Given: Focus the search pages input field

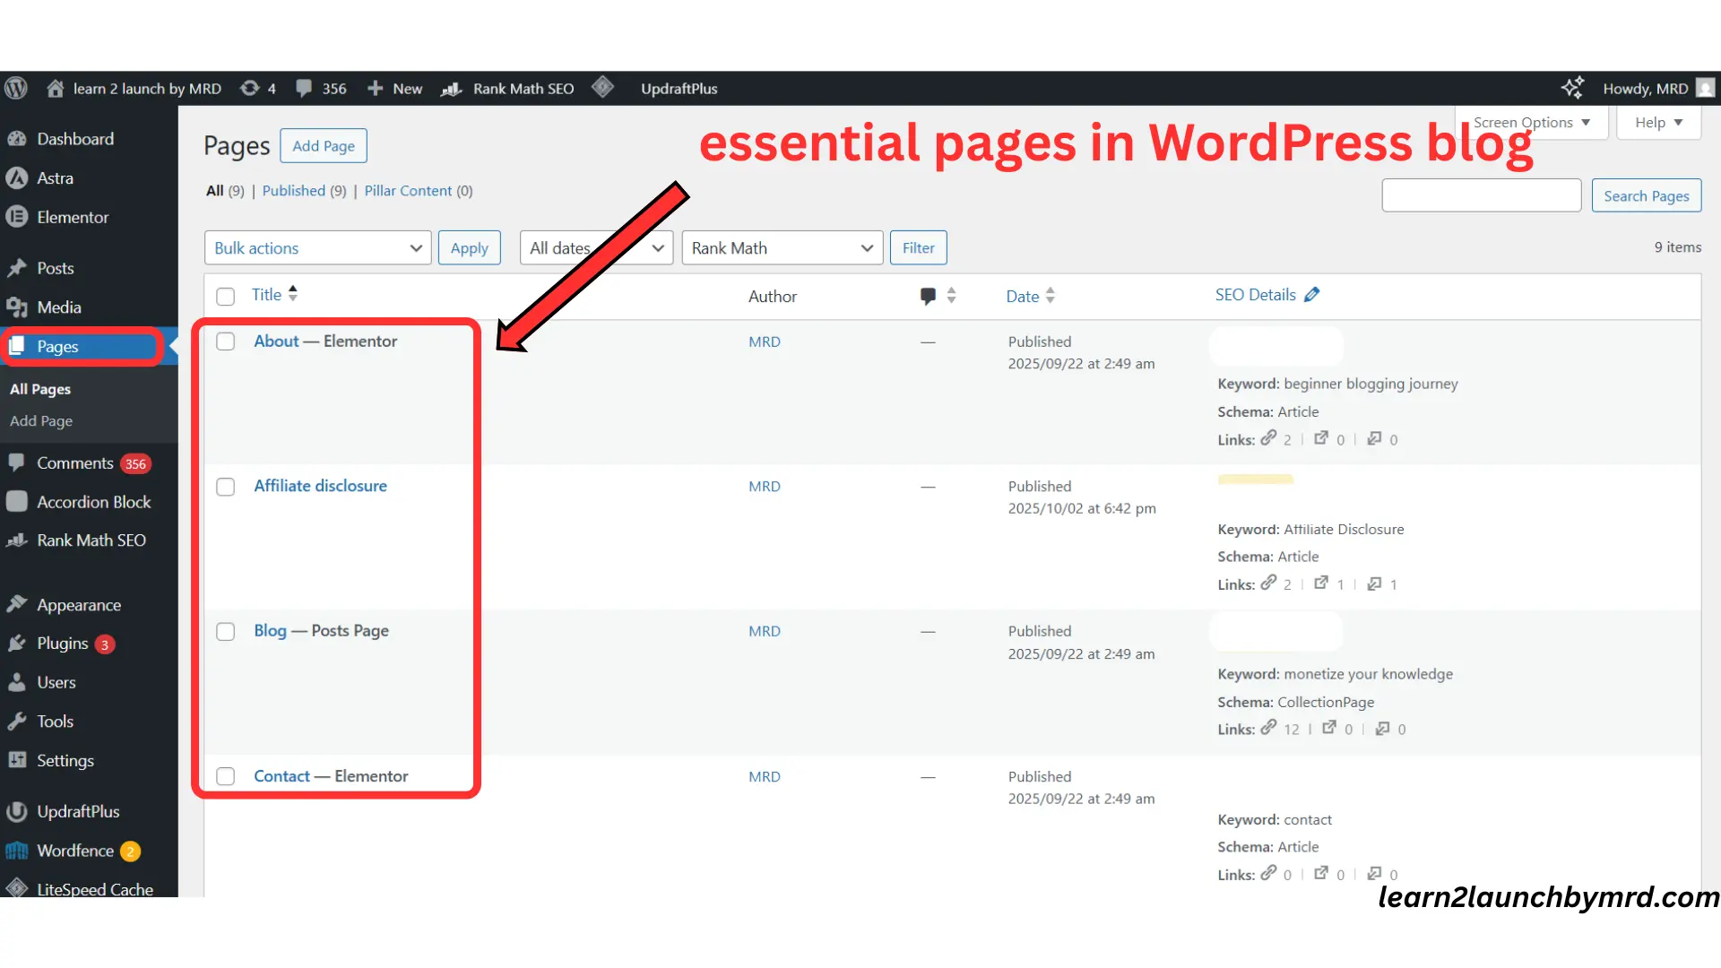Looking at the screenshot, I should [x=1481, y=195].
